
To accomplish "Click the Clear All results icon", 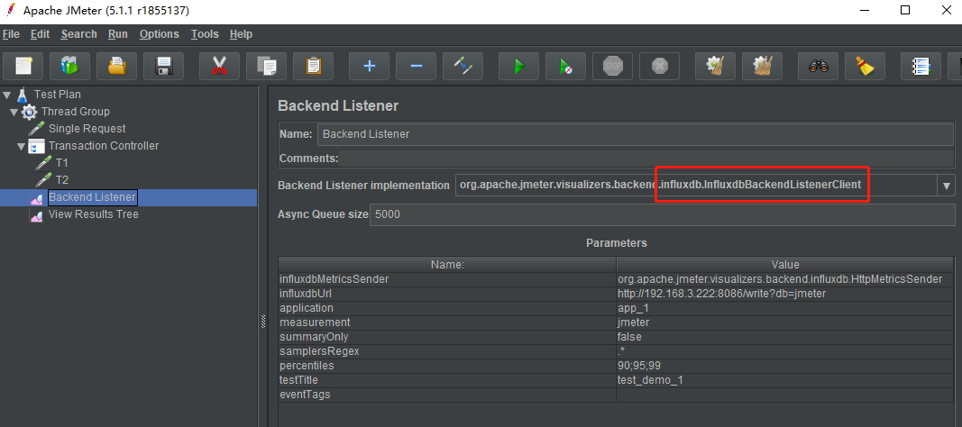I will [762, 66].
